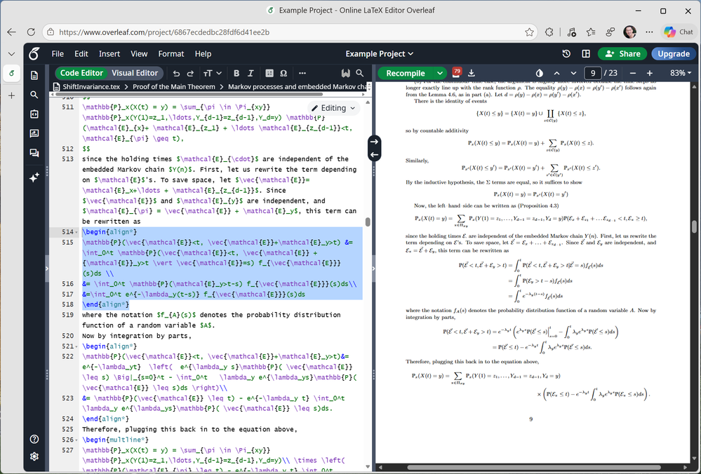The image size is (701, 474).
Task: Change the layout icon
Action: click(586, 53)
